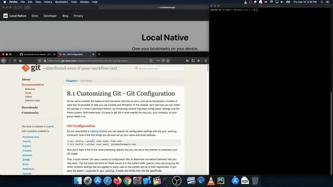
Task: Switch to the GitHub tab in Firefox
Action: 38,54
